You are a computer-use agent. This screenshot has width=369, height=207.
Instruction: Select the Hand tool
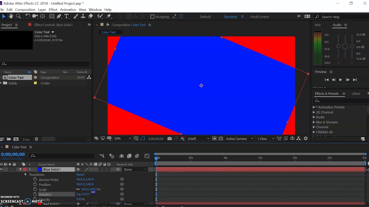(x=11, y=16)
